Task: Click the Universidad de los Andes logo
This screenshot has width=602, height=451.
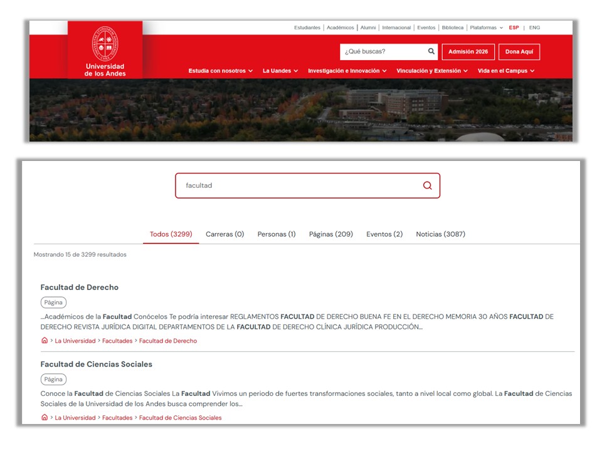Action: pos(105,51)
